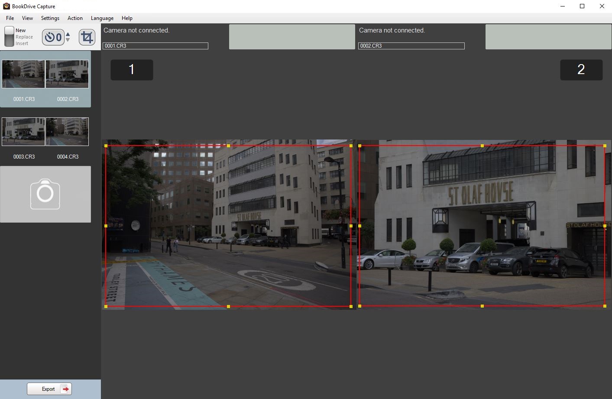This screenshot has height=399, width=612.
Task: Click the right filename field 0002.CR3
Action: tap(411, 46)
